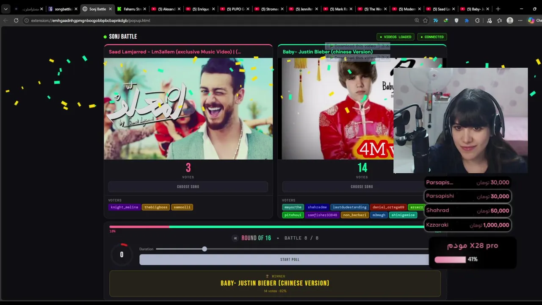The height and width of the screenshot is (305, 542).
Task: Click the countdown timer circle
Action: [122, 254]
